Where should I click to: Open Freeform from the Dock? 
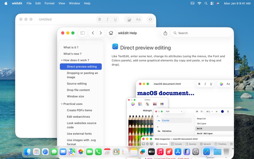point(143,152)
